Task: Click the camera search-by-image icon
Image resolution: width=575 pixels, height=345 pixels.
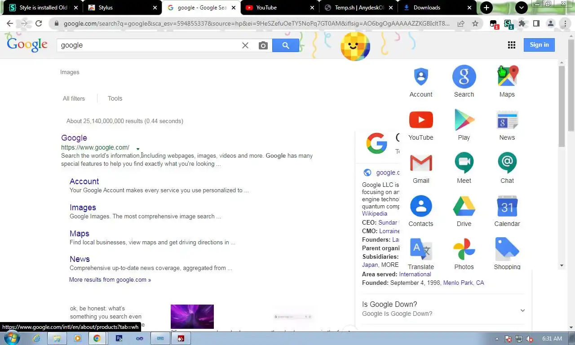Action: click(263, 45)
